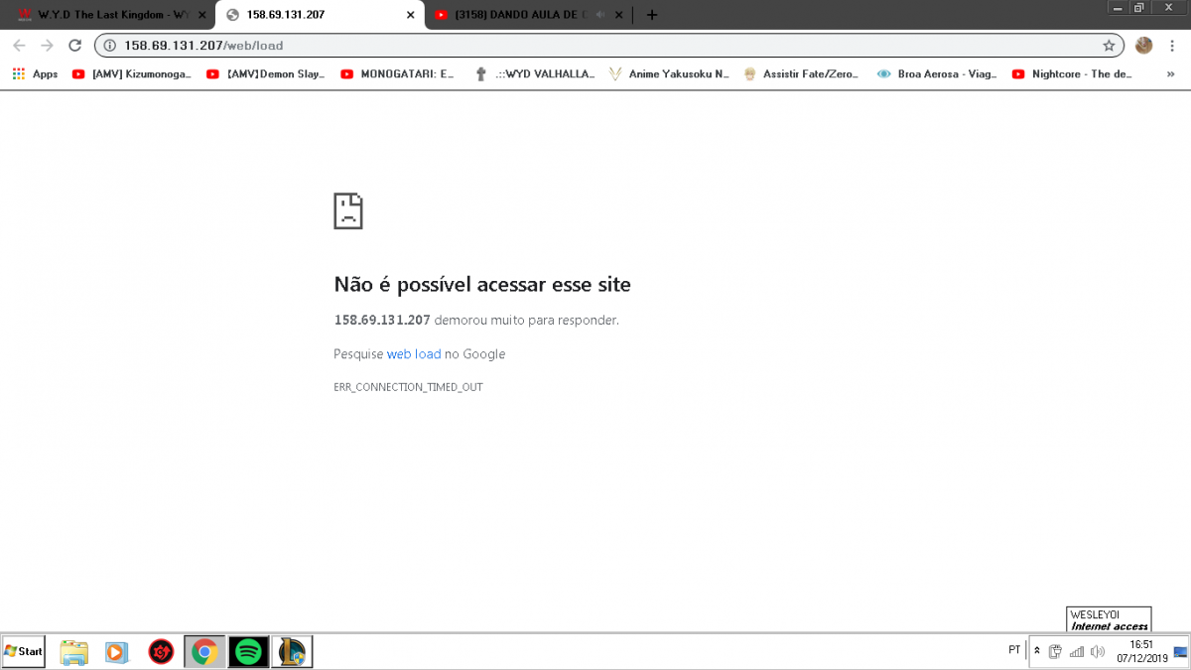The image size is (1191, 670).
Task: Open League of Legends taskbar icon
Action: click(x=292, y=652)
